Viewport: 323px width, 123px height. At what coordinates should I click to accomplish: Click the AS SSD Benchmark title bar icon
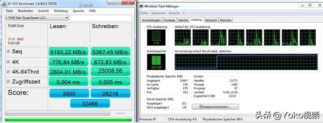4,3
